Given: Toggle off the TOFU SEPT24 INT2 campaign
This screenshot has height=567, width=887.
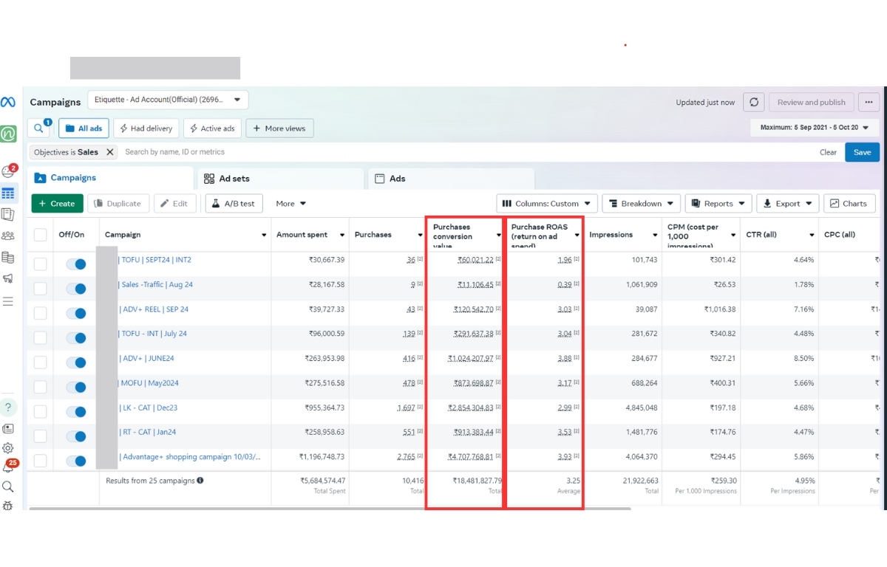Looking at the screenshot, I should tap(76, 264).
